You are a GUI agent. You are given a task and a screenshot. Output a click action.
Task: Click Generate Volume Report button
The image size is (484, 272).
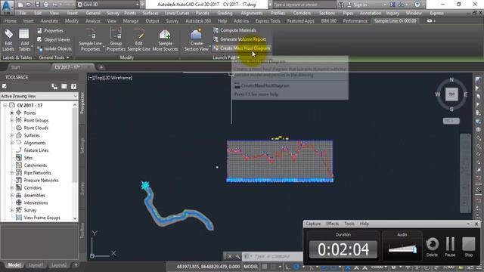click(x=239, y=39)
